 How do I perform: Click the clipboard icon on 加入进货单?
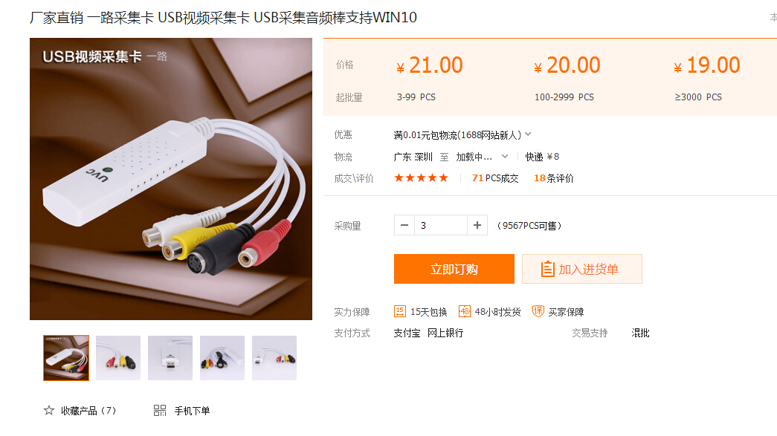tap(547, 269)
